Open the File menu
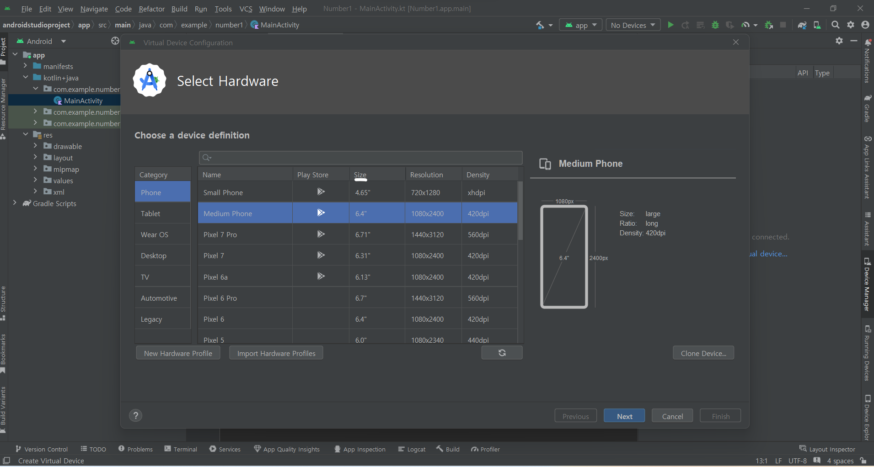Image resolution: width=874 pixels, height=467 pixels. click(x=27, y=9)
